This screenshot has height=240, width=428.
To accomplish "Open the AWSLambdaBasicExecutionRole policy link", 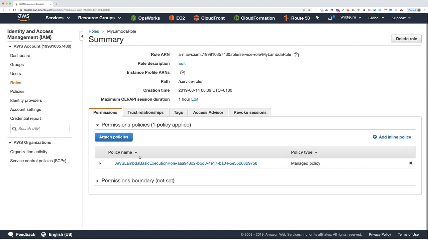I will pyautogui.click(x=186, y=163).
